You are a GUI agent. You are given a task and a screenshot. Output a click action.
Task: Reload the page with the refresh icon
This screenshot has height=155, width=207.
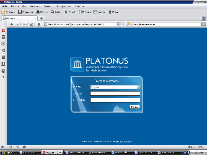pyautogui.click(x=31, y=24)
